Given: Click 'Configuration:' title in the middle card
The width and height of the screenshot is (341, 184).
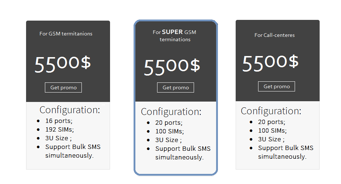Looking at the screenshot, I should (x=171, y=112).
